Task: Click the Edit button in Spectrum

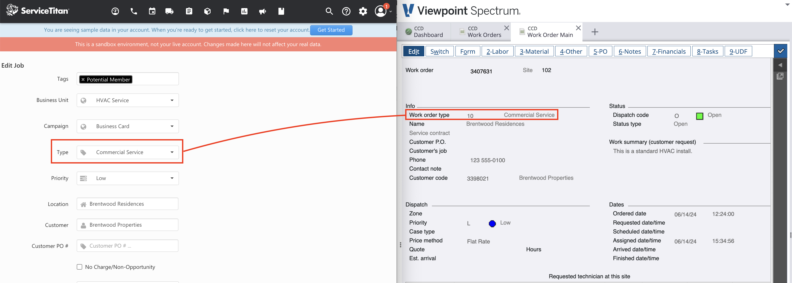Action: [414, 51]
